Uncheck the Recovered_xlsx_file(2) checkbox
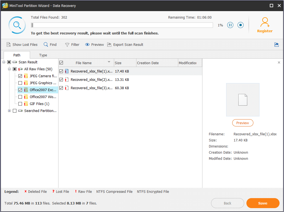Image resolution: width=284 pixels, height=212 pixels. [61, 79]
